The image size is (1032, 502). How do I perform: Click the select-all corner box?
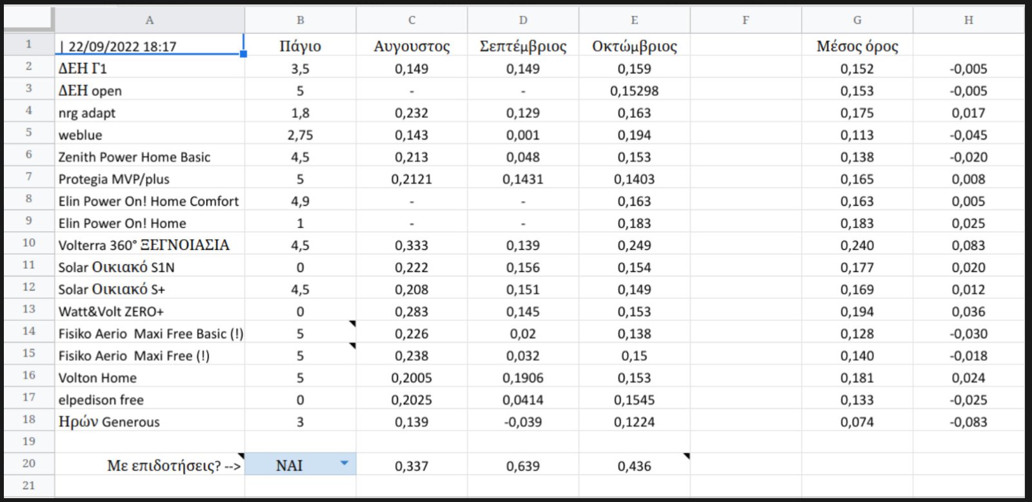pos(29,20)
